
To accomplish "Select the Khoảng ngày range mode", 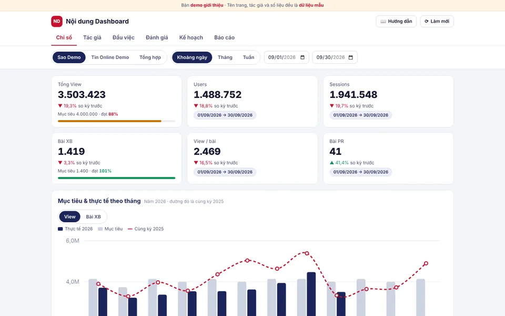I will pyautogui.click(x=192, y=57).
